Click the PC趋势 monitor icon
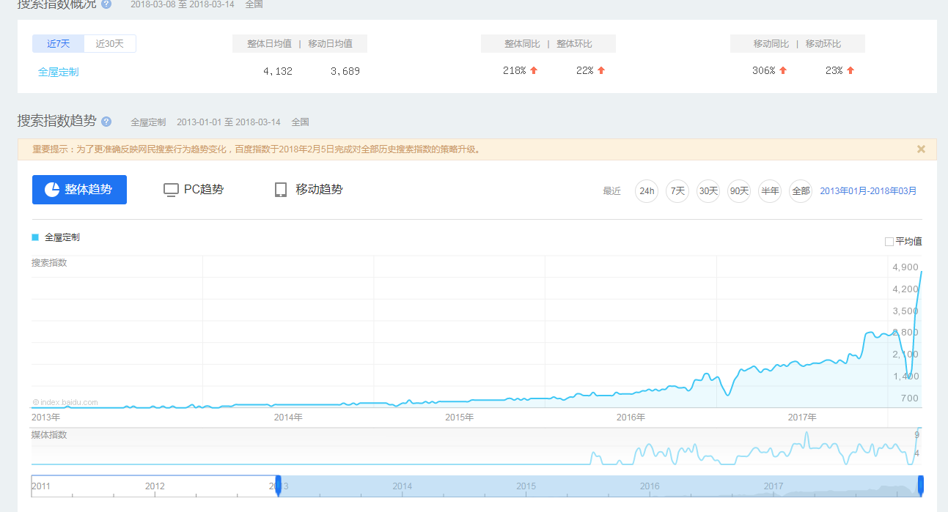Screen dimensions: 948x512 click(171, 190)
